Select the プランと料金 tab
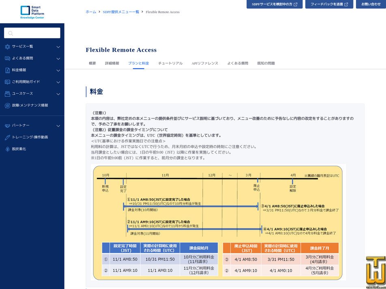 (138, 63)
